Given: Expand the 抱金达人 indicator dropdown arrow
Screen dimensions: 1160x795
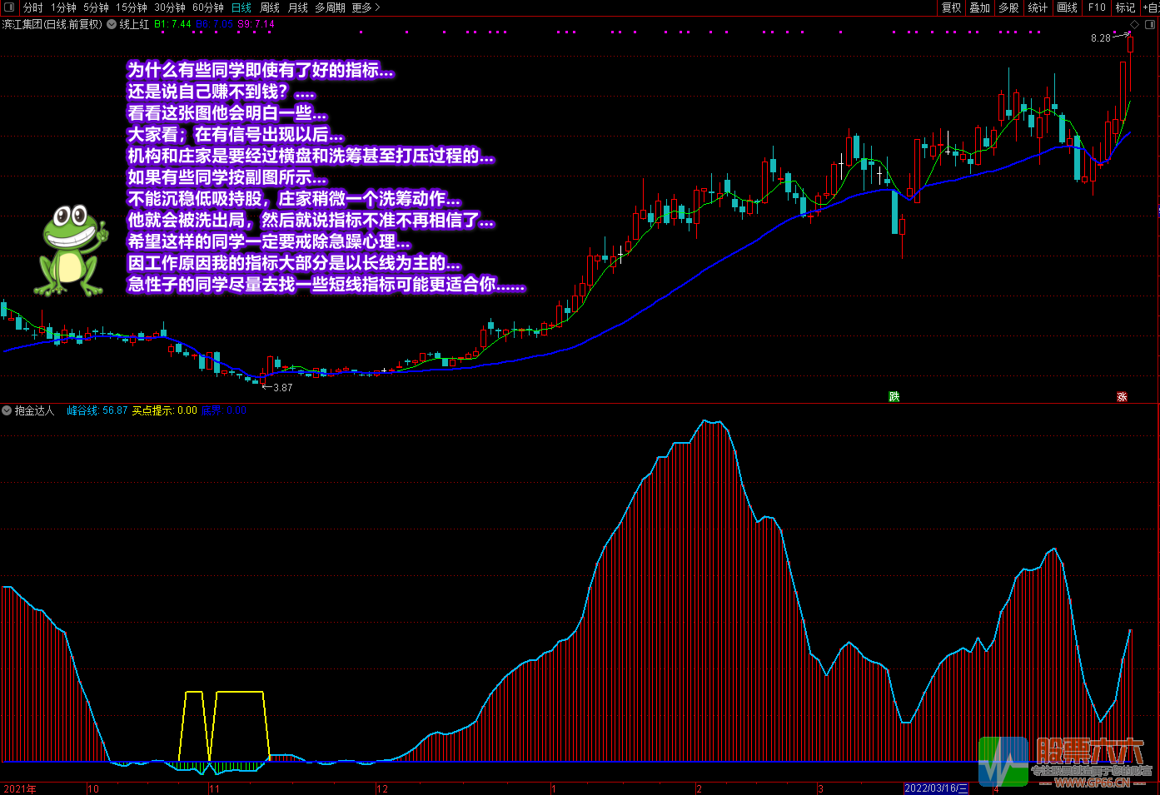Looking at the screenshot, I should click(7, 410).
